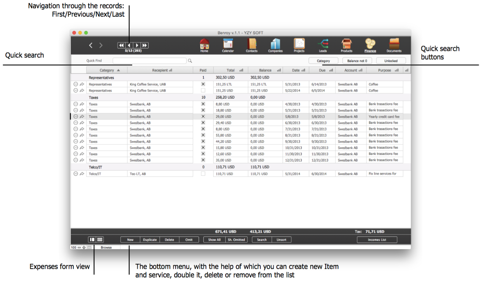Open the Calendar module icon
This screenshot has height=283, width=483.
[x=228, y=44]
